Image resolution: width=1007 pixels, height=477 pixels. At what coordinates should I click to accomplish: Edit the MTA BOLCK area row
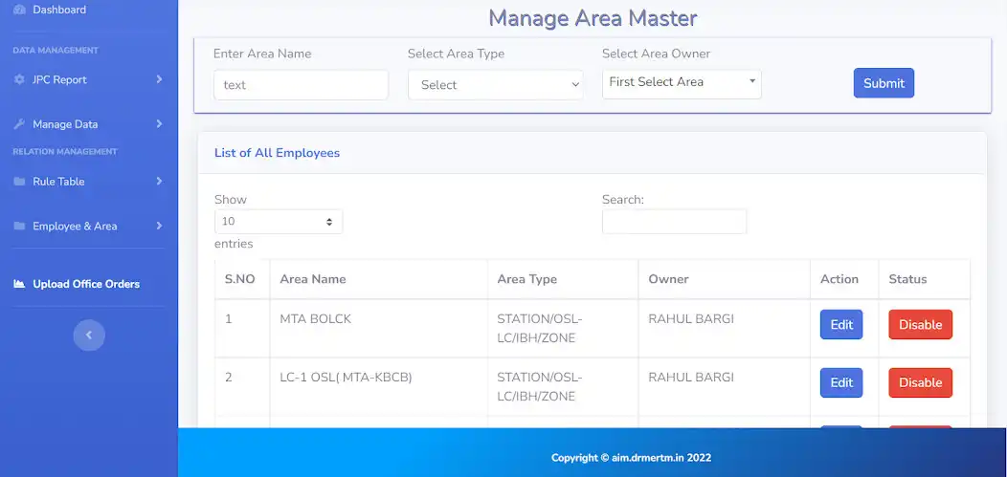point(841,325)
